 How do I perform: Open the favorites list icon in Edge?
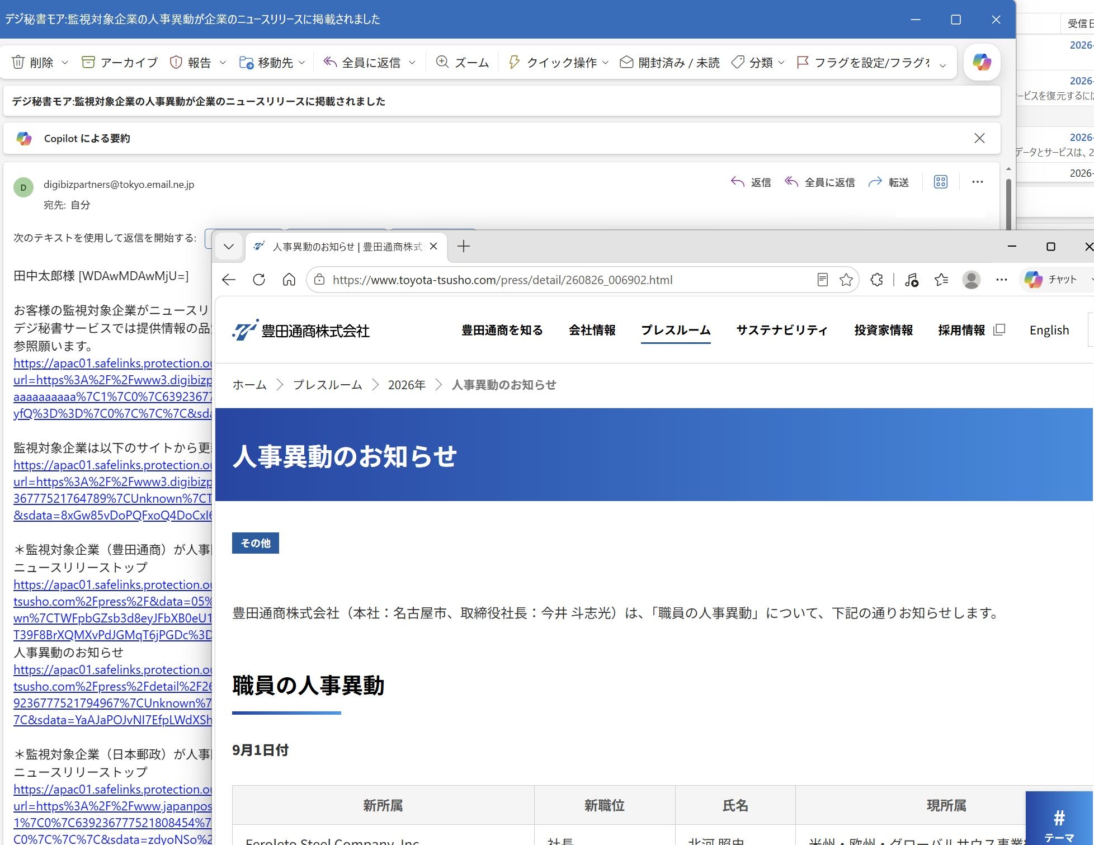pos(941,280)
